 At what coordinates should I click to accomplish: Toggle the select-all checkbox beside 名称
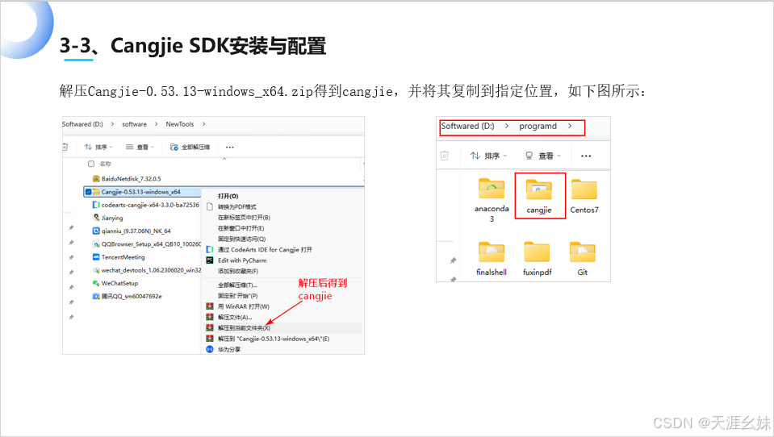click(x=91, y=164)
